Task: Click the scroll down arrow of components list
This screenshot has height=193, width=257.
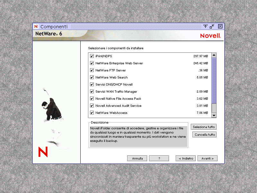Action: point(214,115)
